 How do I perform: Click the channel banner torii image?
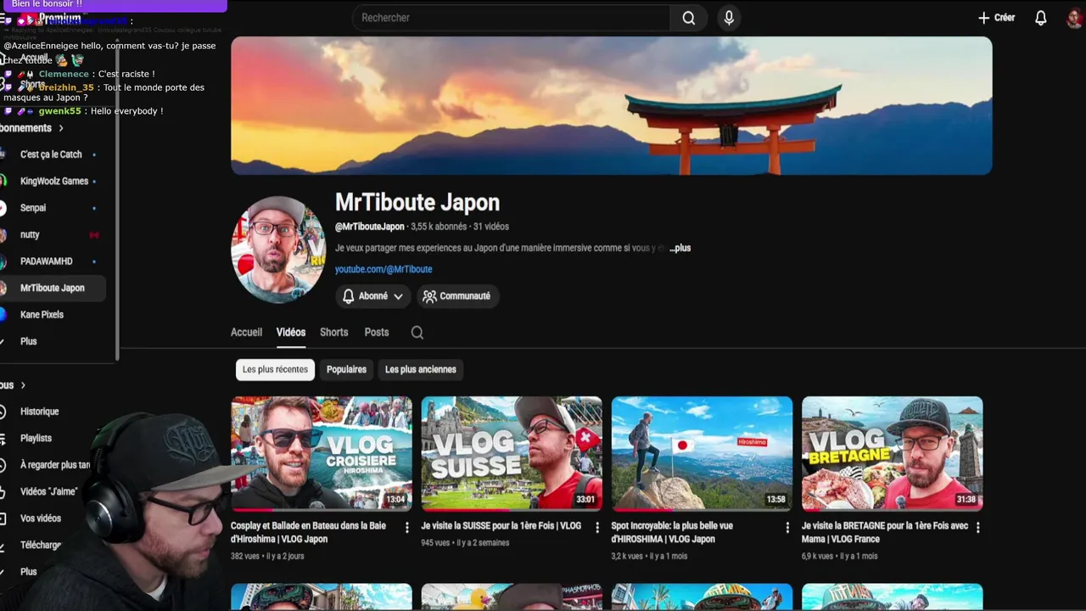611,105
